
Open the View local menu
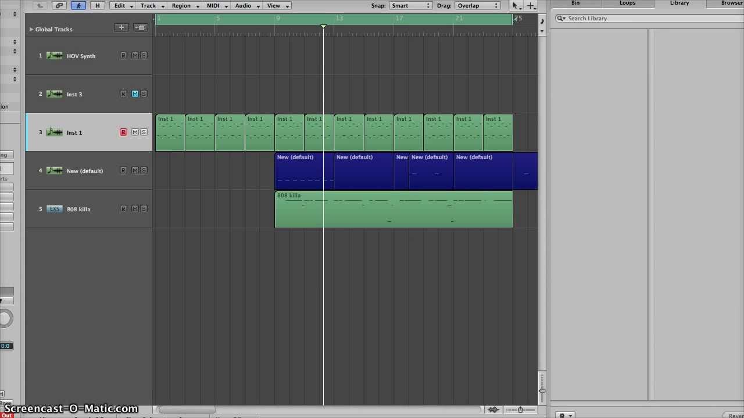click(277, 6)
